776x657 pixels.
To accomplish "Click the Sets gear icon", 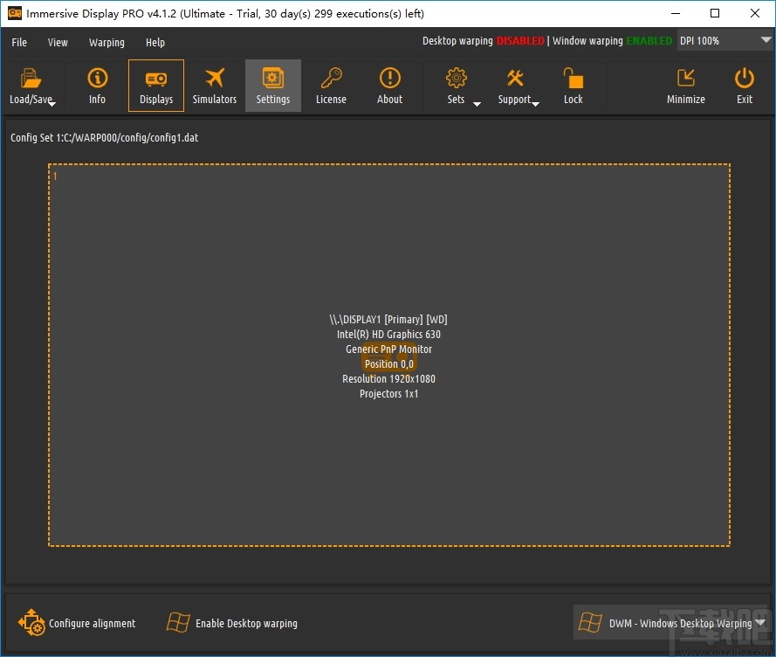I will click(457, 78).
